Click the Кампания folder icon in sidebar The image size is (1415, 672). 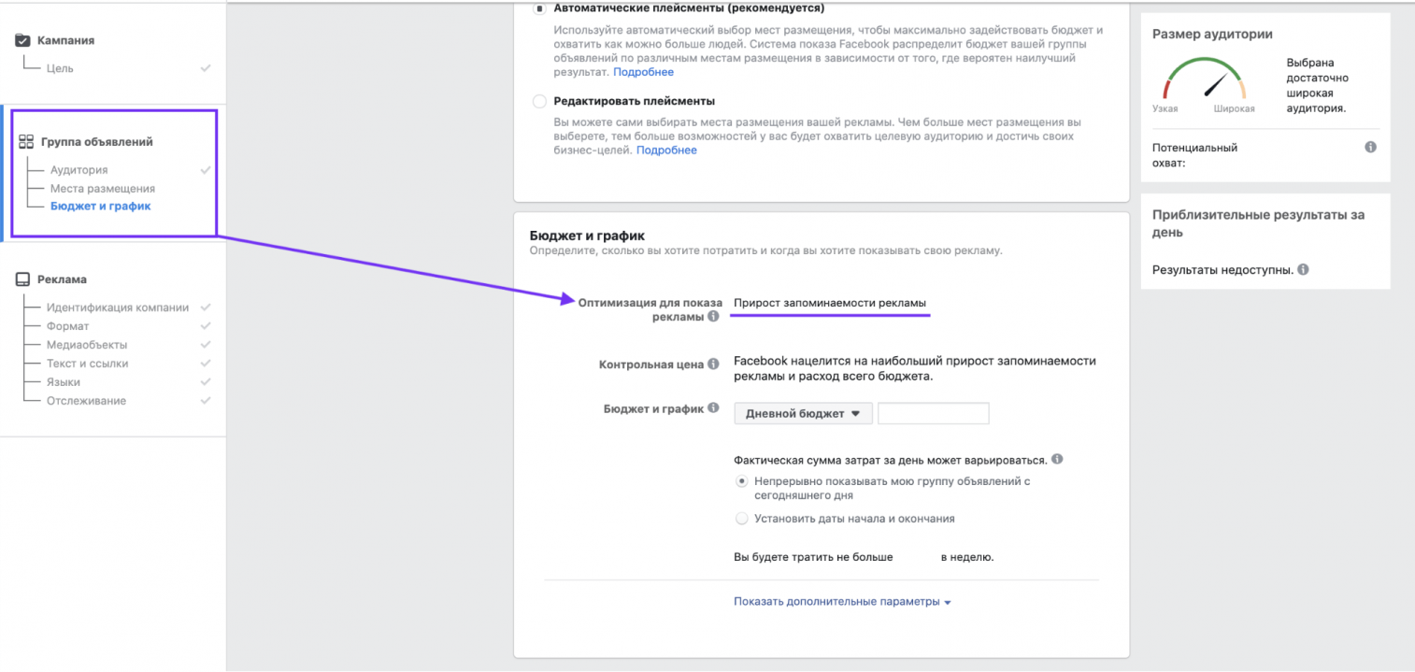[23, 40]
